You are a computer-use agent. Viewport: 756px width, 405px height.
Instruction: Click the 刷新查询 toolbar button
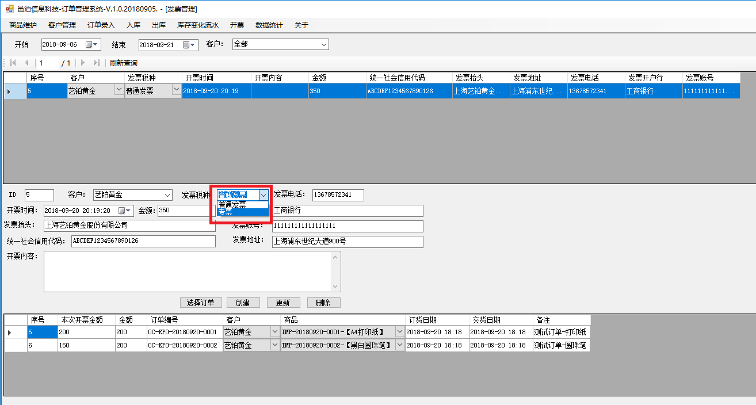click(x=124, y=63)
